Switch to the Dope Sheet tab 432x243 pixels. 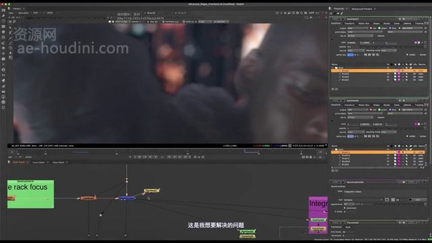click(58, 162)
